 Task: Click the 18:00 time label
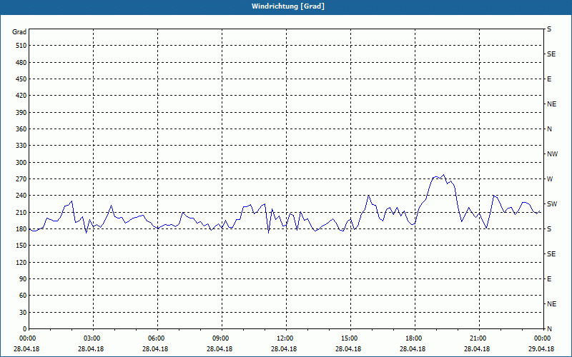pyautogui.click(x=414, y=338)
